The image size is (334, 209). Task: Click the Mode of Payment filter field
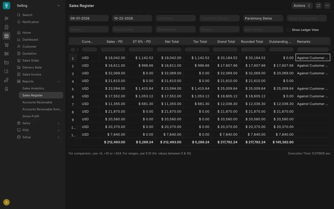click(x=307, y=18)
